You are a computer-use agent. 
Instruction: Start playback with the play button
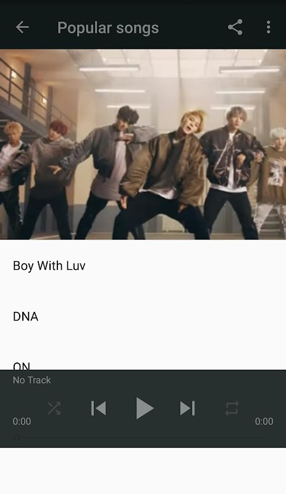click(145, 408)
